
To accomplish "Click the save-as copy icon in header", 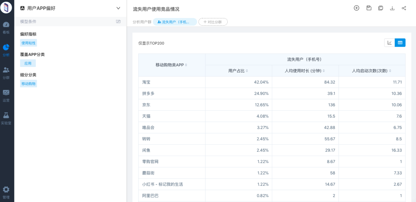I will [x=381, y=8].
